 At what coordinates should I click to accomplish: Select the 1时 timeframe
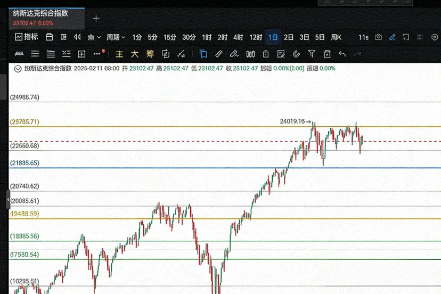207,37
